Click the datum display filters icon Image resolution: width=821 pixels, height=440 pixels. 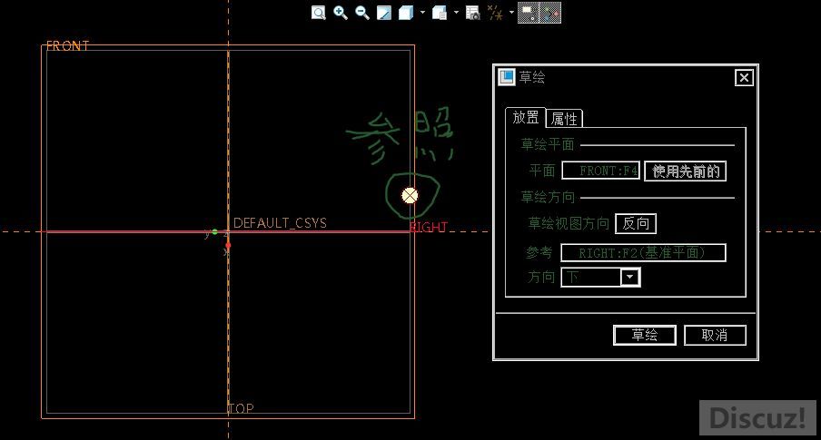point(495,13)
